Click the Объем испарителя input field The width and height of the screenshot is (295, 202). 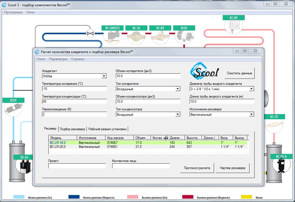pos(148,76)
